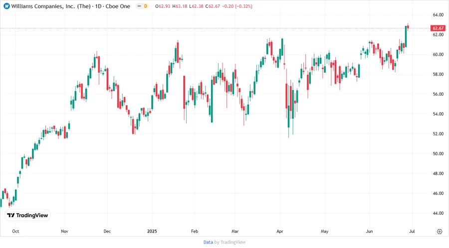The image size is (449, 248).
Task: Click the Apr label on time axis
Action: (x=280, y=231)
